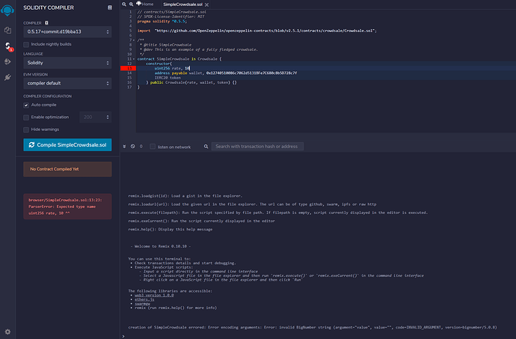This screenshot has height=339, width=516.
Task: Enable optimization checkbox
Action: 26,117
